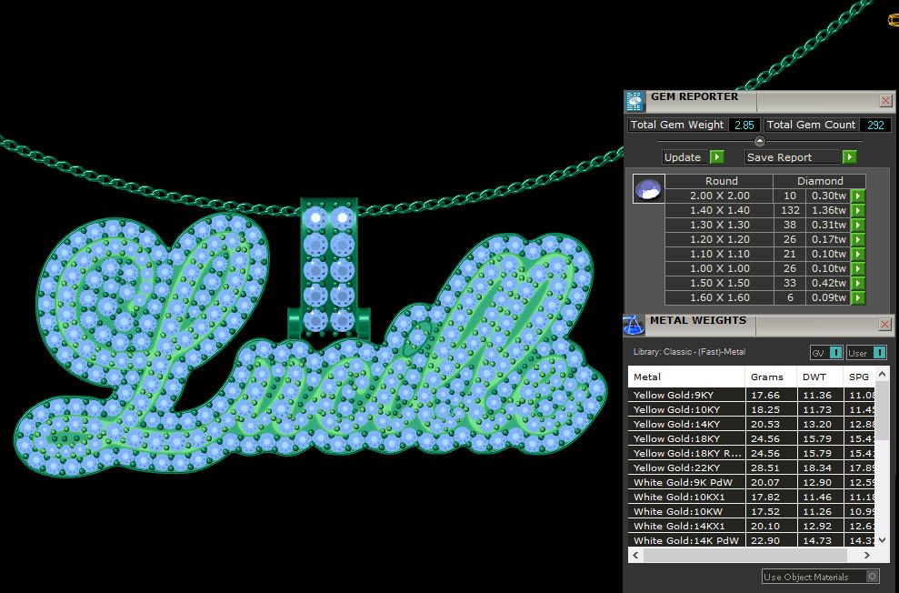
Task: Select the Yellow Gold:18KY R... row
Action: pyautogui.click(x=752, y=453)
